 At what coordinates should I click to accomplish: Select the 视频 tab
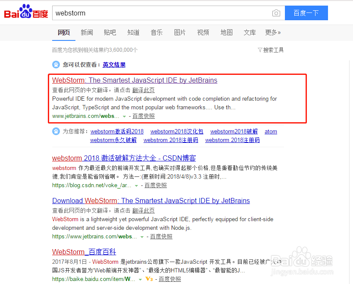[x=203, y=33]
